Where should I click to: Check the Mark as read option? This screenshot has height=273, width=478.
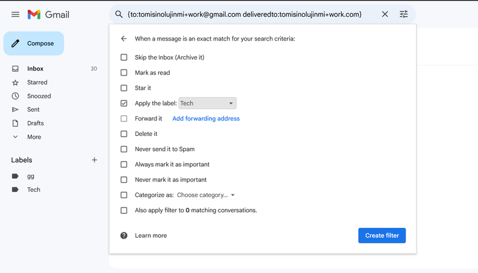(124, 73)
